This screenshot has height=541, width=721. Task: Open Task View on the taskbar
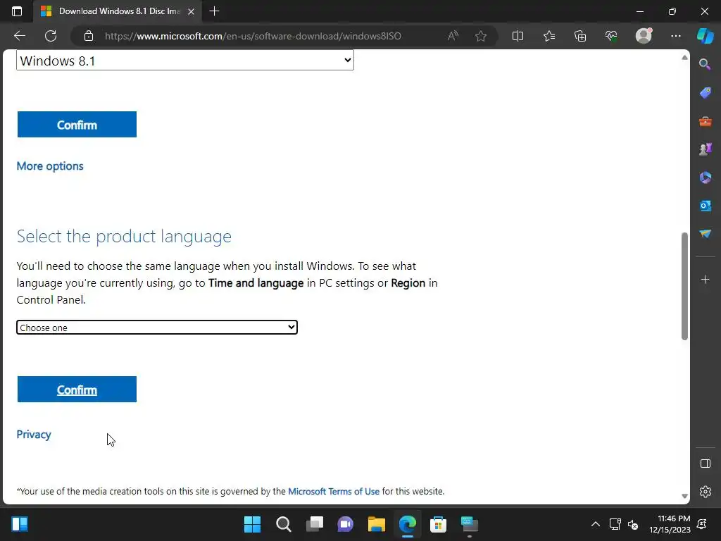click(x=315, y=524)
